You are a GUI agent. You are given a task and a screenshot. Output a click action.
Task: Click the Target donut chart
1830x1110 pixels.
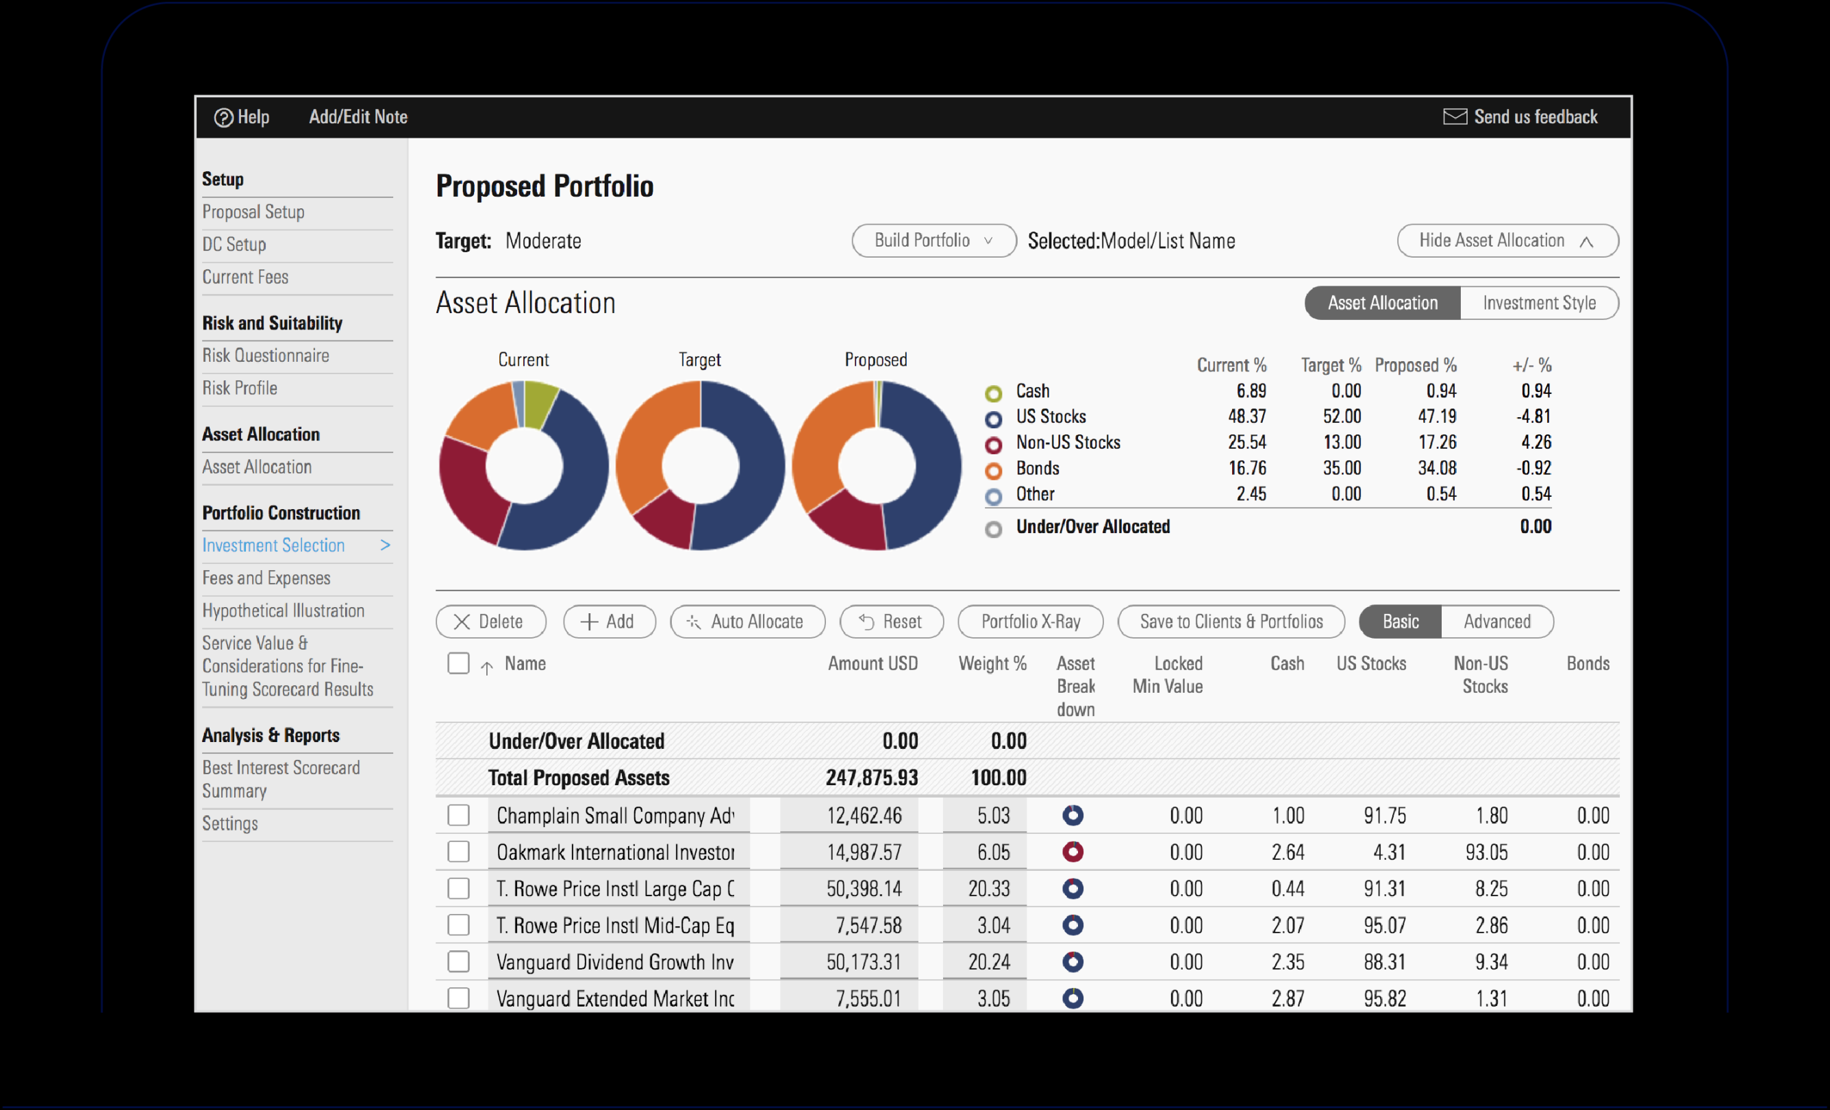coord(700,466)
